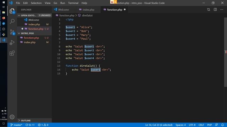Open the Edit menu

pyautogui.click(x=25, y=3)
